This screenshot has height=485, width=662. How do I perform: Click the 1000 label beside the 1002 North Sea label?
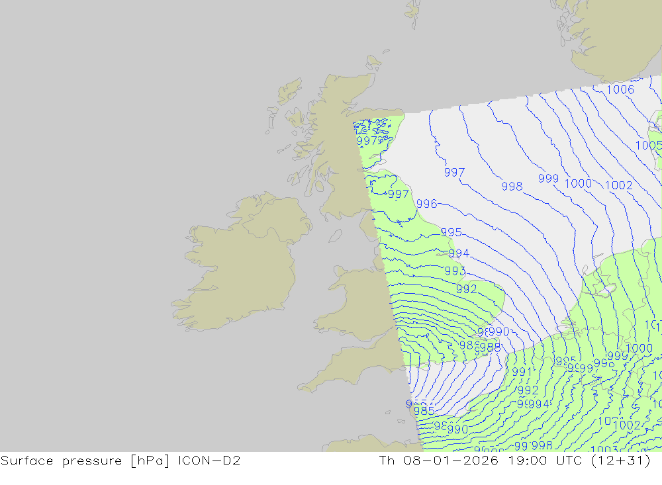pyautogui.click(x=579, y=184)
